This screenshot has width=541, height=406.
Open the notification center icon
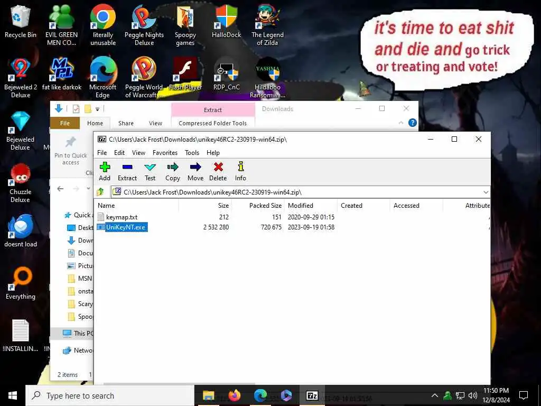coord(524,395)
